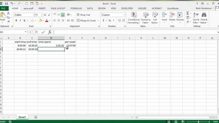Open Format as Table gallery
The width and height of the screenshot is (219, 123).
click(146, 18)
